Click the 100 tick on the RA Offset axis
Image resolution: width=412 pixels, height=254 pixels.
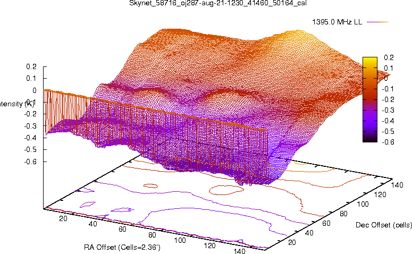(180, 240)
